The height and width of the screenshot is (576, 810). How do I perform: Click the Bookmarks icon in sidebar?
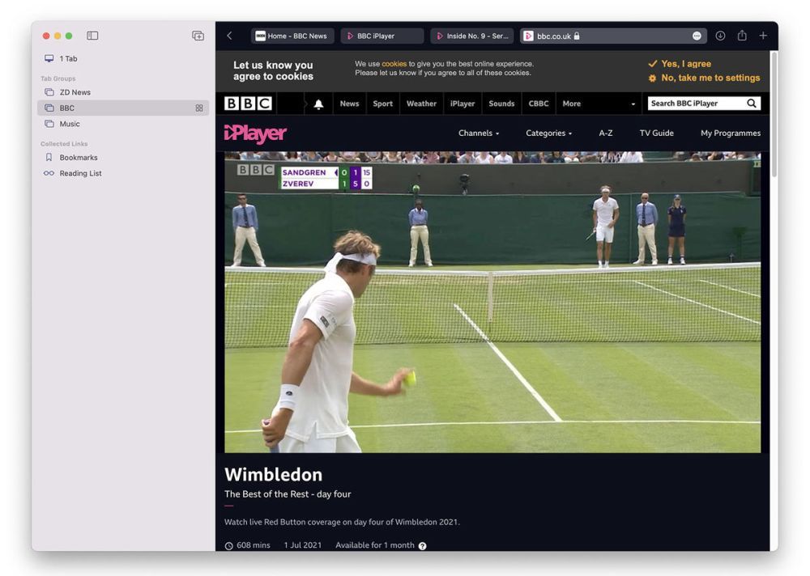(49, 157)
